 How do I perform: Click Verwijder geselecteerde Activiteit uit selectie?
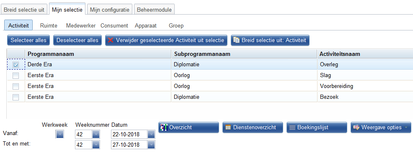pyautogui.click(x=166, y=40)
